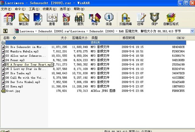Select file 08 Call Me with the Voi
195x132 pixels.
[x=26, y=78]
